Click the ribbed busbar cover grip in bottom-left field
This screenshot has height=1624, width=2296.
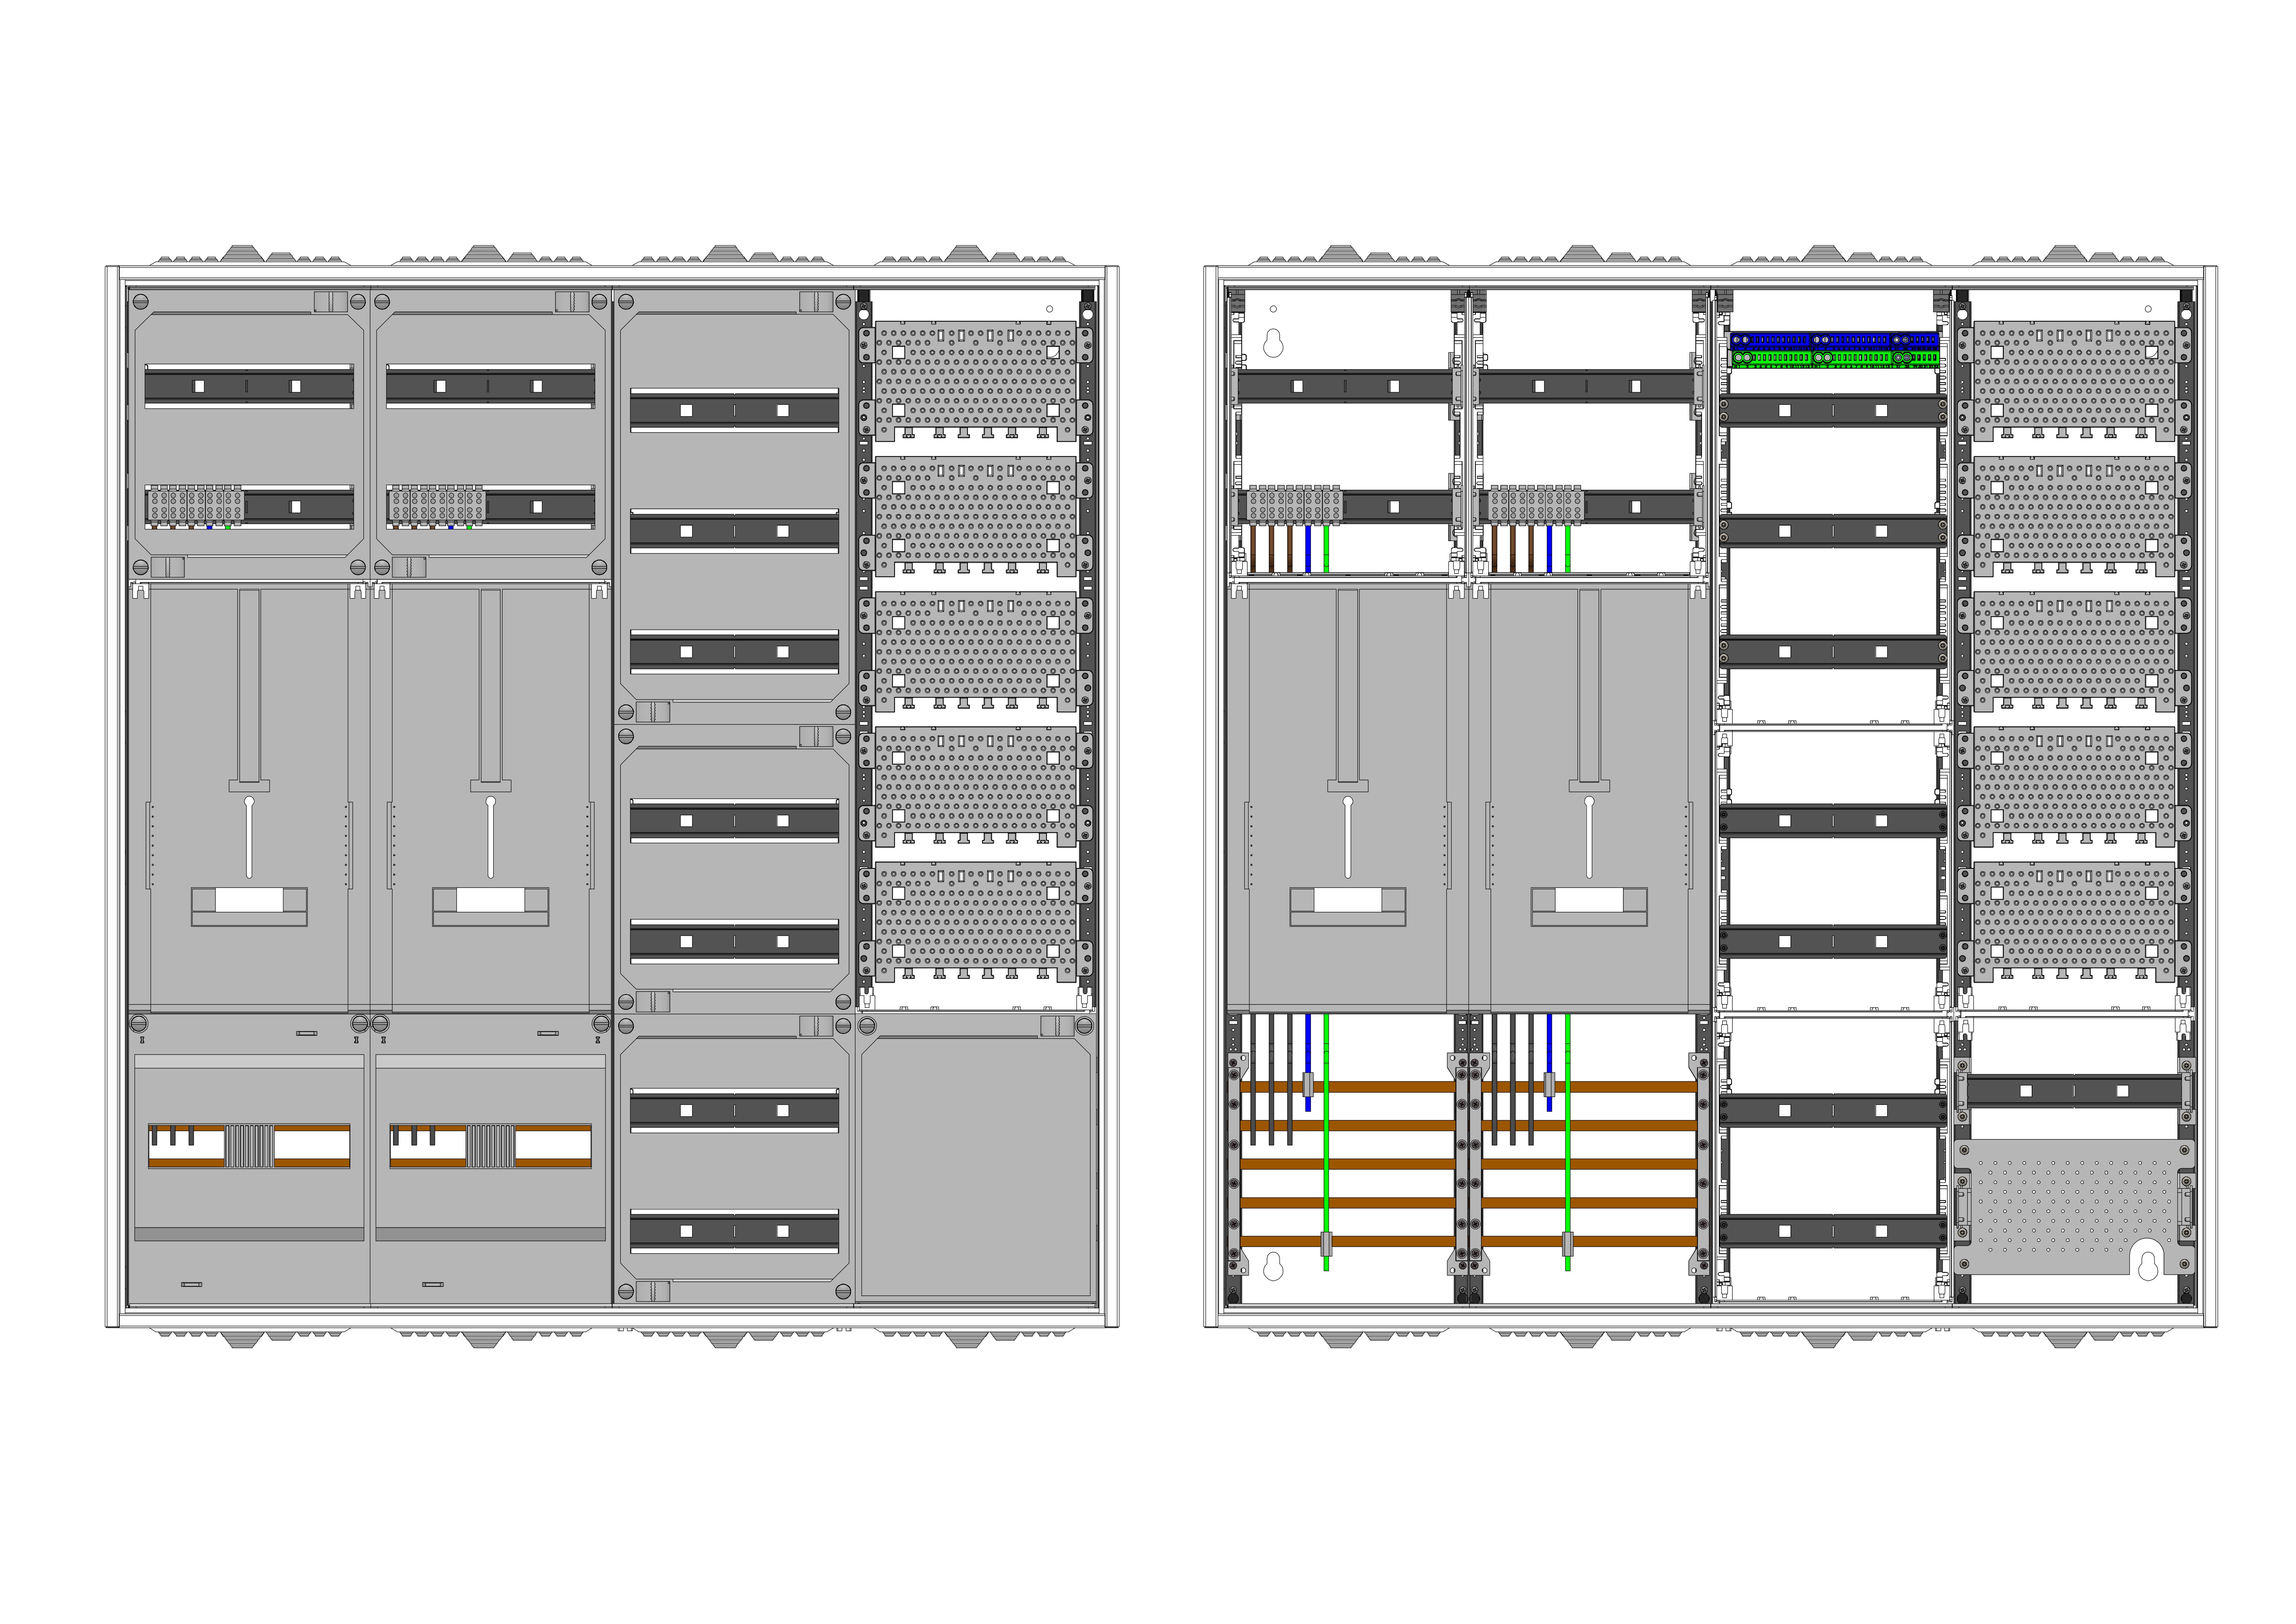point(249,1146)
